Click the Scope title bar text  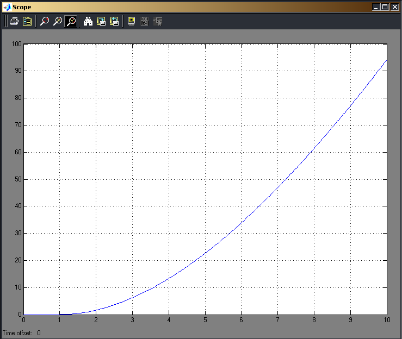click(22, 7)
